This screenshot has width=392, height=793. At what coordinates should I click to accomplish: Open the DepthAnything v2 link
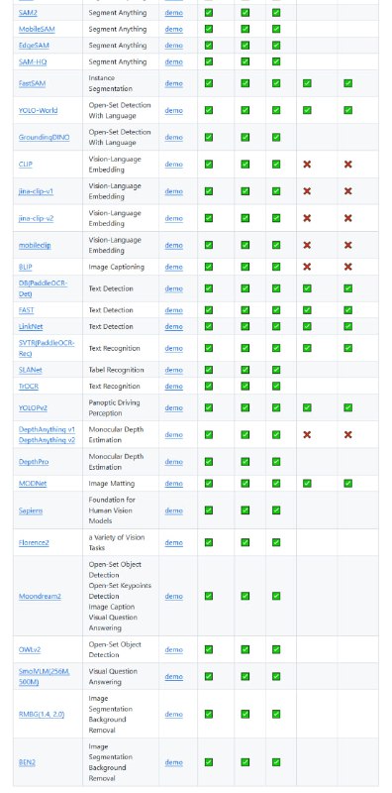(x=47, y=440)
